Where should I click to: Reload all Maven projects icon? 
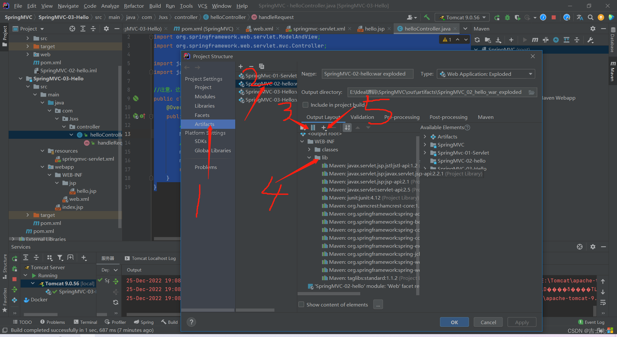click(477, 40)
